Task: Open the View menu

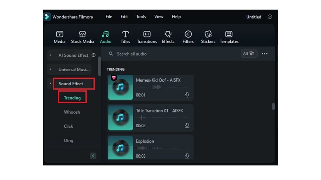Action: (x=159, y=17)
